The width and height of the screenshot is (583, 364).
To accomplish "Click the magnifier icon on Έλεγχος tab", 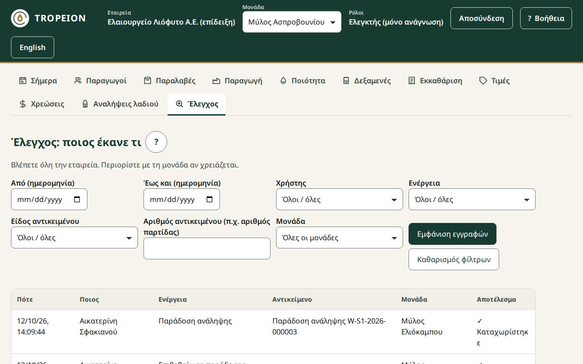I will click(179, 104).
